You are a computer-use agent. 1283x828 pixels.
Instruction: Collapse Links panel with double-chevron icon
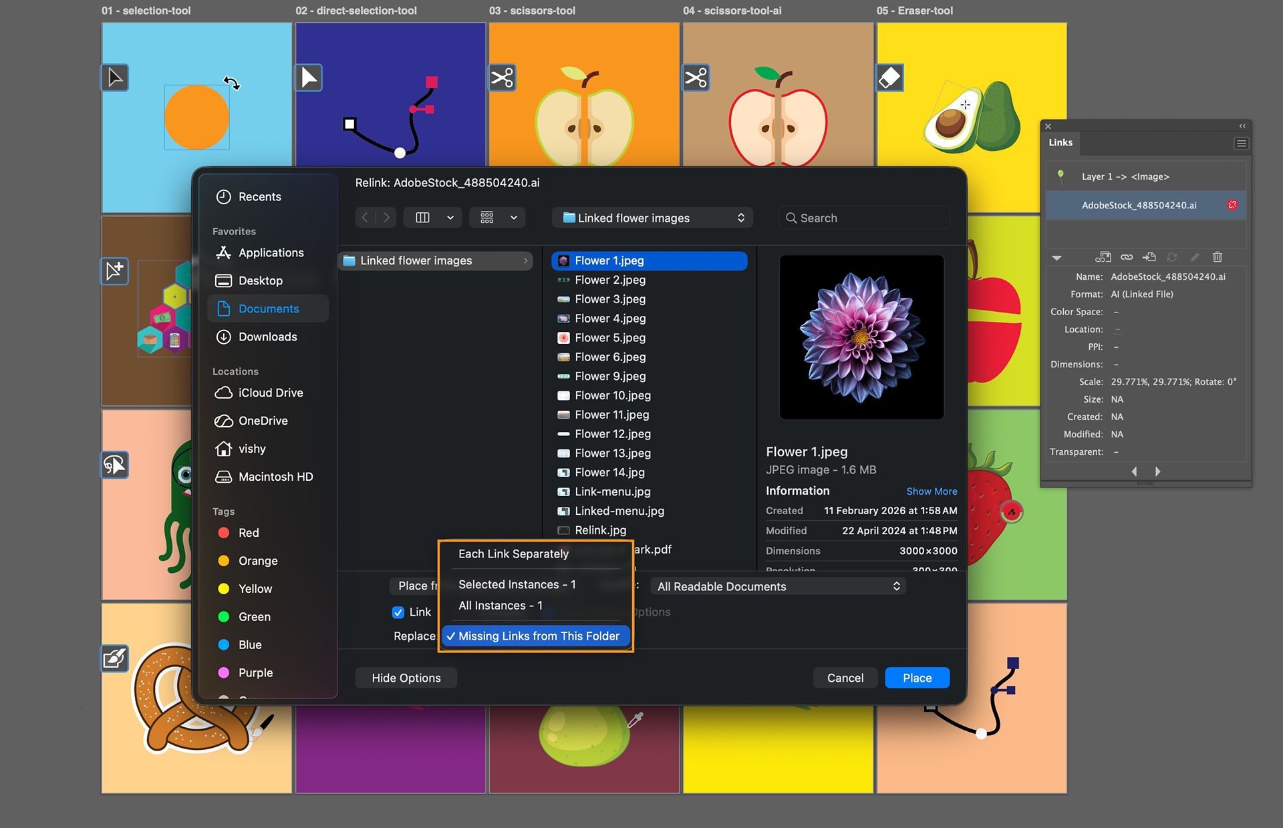coord(1242,126)
